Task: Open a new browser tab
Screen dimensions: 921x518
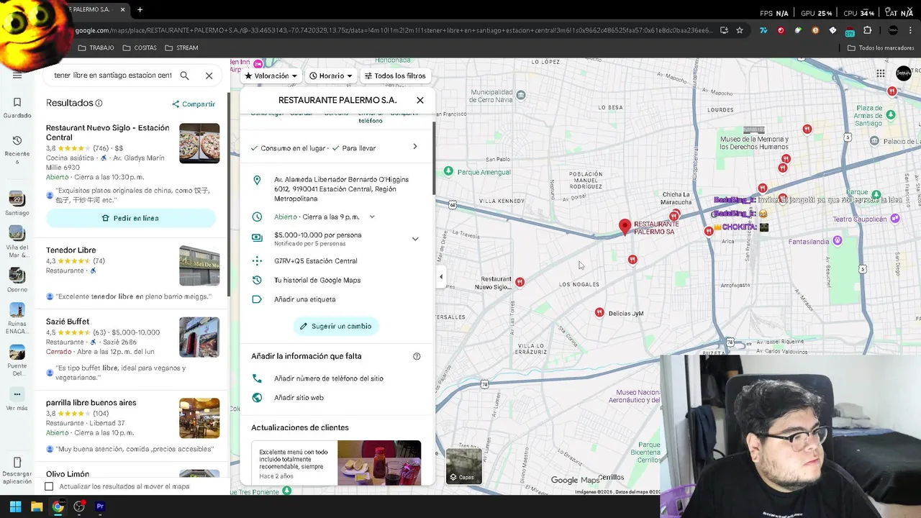Action: point(140,9)
